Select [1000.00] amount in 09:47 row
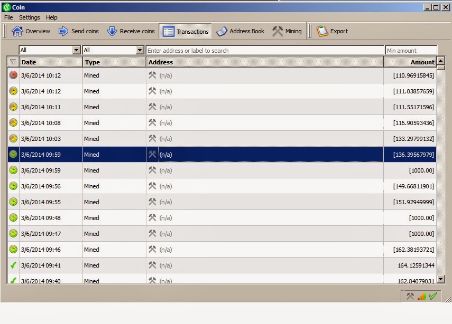452x324 pixels. 421,234
